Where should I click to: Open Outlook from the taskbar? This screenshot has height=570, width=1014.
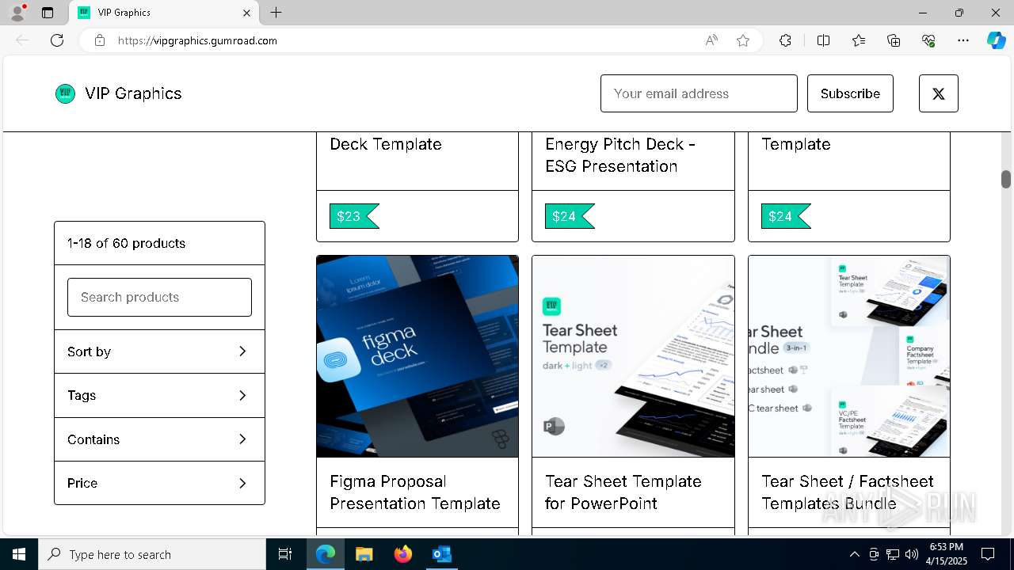coord(441,554)
